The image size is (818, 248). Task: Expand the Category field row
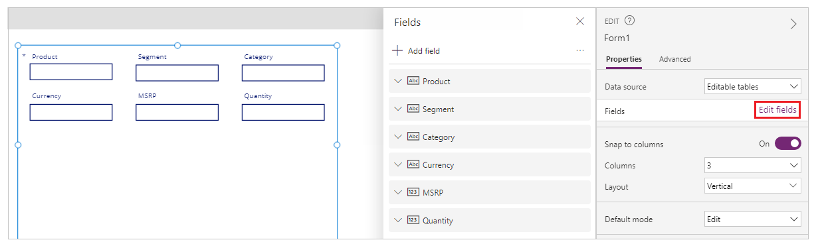(398, 137)
